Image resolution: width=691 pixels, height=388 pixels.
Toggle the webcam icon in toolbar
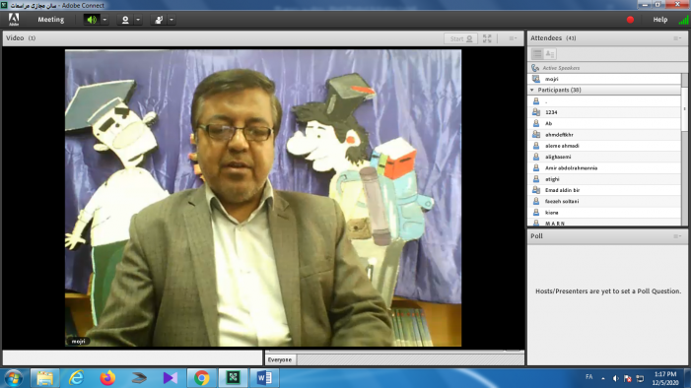[125, 20]
